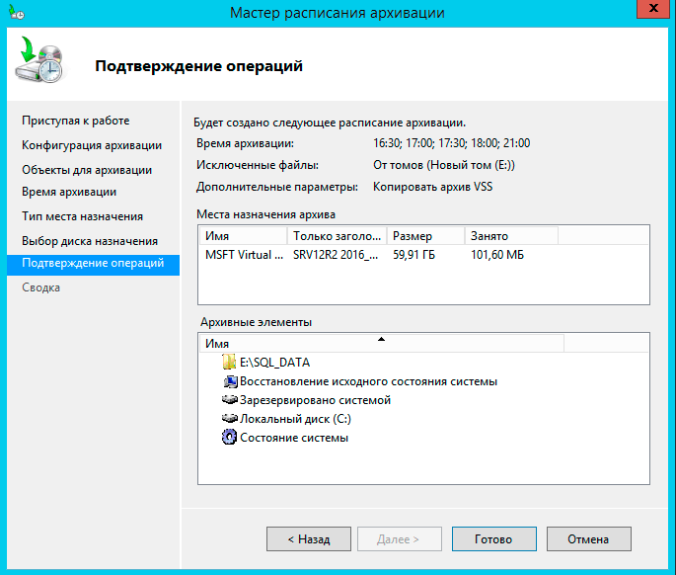Screen dimensions: 676x575
Task: Go back with the Назад button
Action: (x=309, y=538)
